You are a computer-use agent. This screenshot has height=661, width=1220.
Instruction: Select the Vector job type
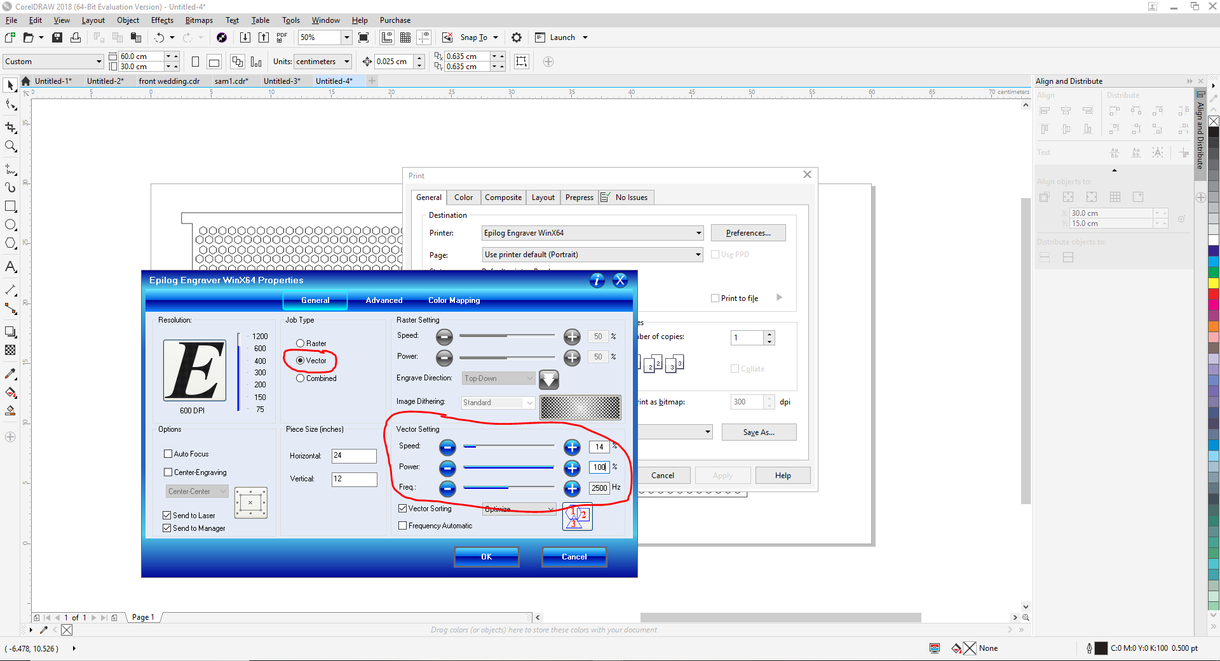pos(301,361)
